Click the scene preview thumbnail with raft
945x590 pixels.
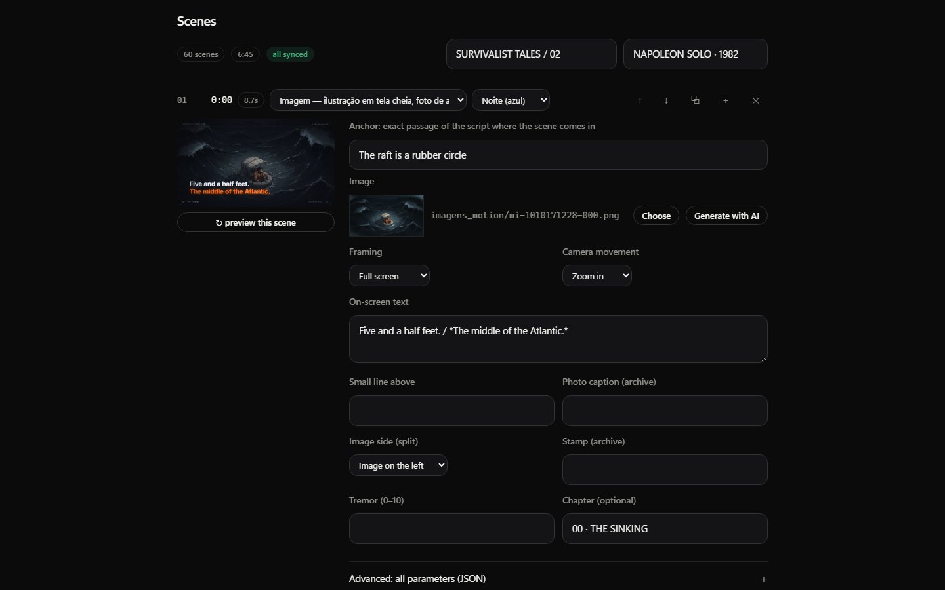256,163
